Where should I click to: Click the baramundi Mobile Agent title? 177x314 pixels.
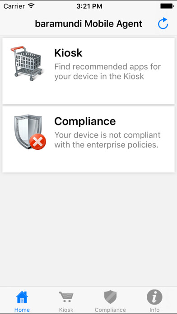click(x=88, y=23)
